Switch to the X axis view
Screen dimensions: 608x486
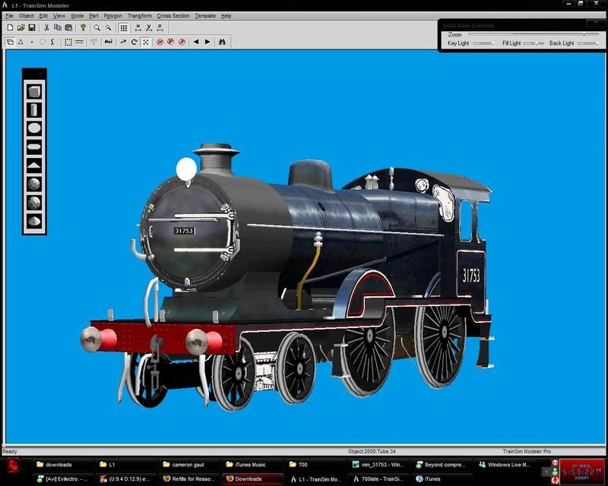tap(137, 27)
